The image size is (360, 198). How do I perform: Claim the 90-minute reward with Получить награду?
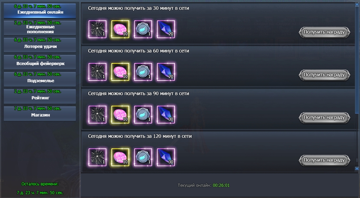click(x=324, y=118)
